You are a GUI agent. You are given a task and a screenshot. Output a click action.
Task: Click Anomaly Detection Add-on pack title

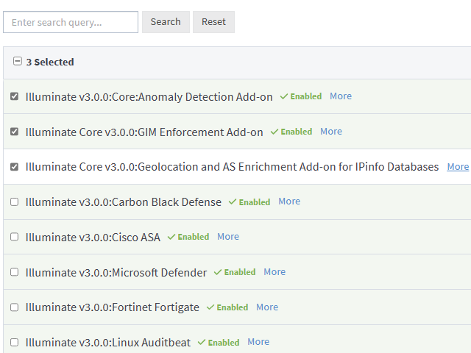coord(149,97)
